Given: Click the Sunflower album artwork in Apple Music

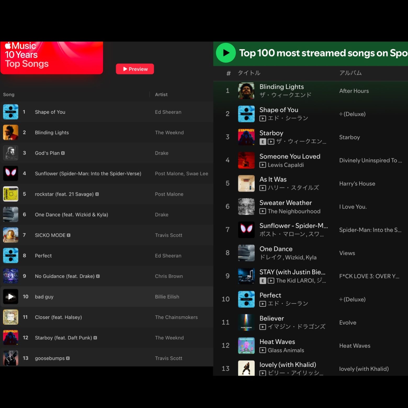Looking at the screenshot, I should point(11,173).
